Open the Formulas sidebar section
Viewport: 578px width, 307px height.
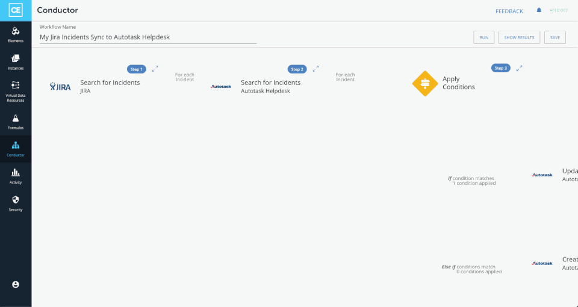coord(16,122)
